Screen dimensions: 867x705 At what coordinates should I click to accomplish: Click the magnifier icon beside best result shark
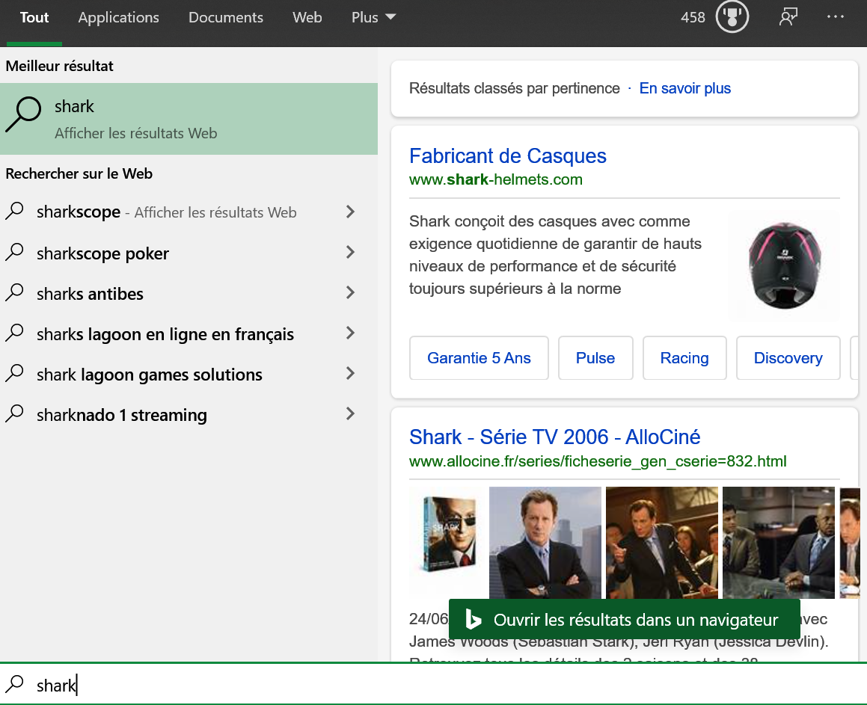tap(23, 114)
